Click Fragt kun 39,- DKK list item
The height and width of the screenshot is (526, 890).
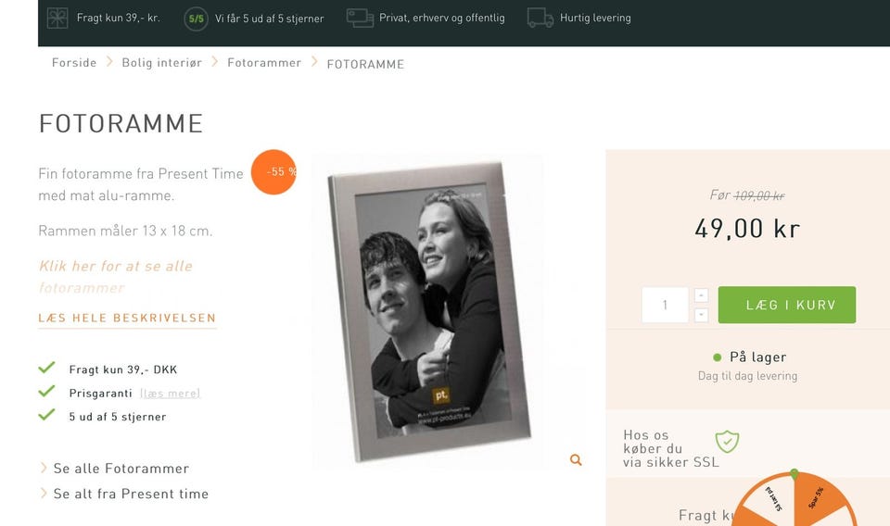tap(123, 369)
